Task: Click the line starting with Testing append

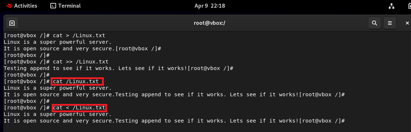Action: coord(118,68)
